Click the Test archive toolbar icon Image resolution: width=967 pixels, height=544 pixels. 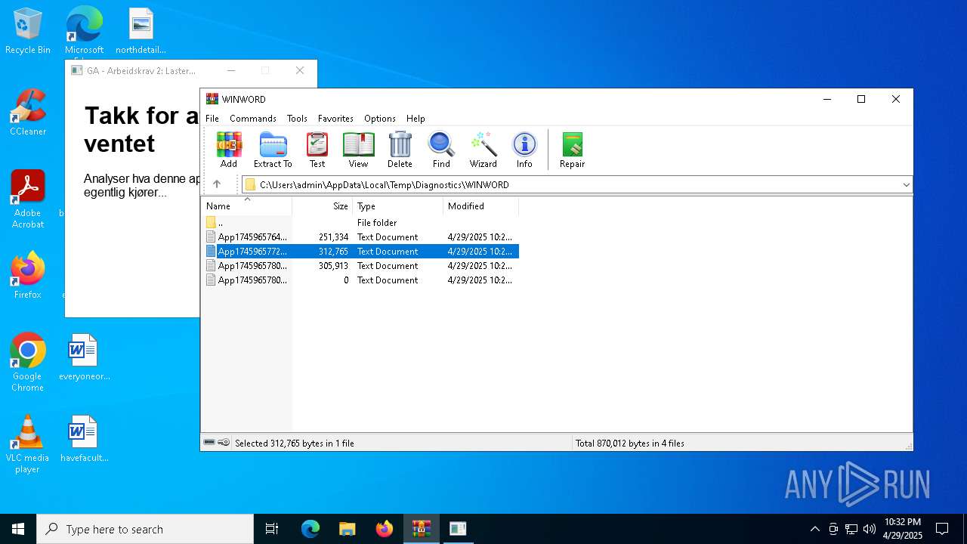click(x=317, y=150)
